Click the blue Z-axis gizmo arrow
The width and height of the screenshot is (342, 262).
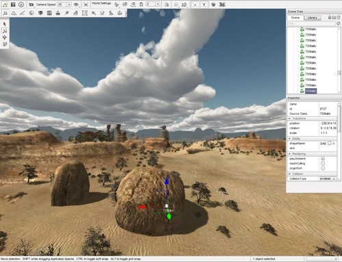(x=167, y=181)
